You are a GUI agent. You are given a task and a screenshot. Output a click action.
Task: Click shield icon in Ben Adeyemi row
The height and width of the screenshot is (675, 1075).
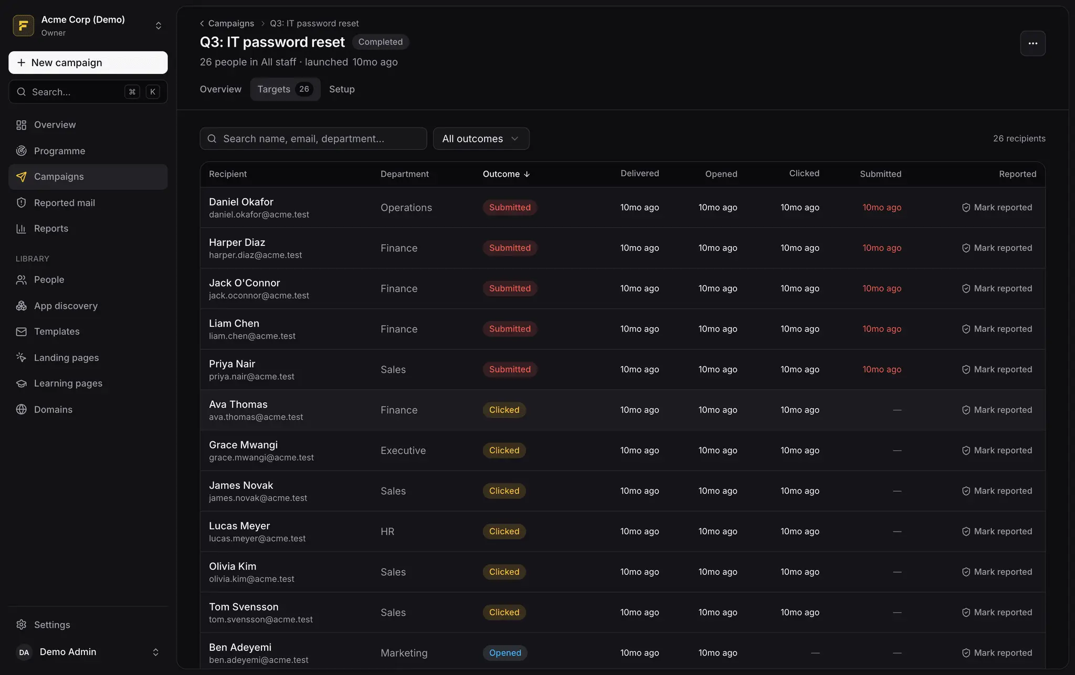click(x=966, y=653)
